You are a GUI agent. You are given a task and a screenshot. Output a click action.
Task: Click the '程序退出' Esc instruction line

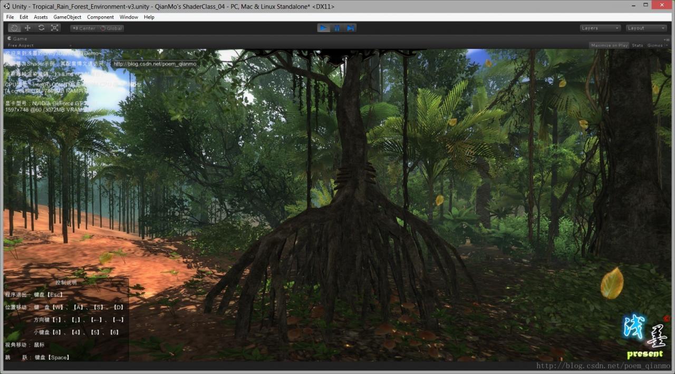click(34, 295)
